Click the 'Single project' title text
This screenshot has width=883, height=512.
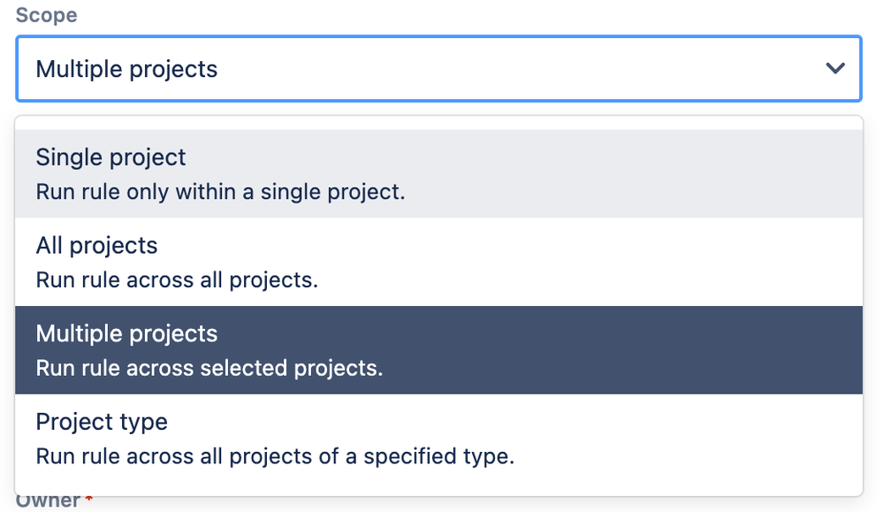110,157
